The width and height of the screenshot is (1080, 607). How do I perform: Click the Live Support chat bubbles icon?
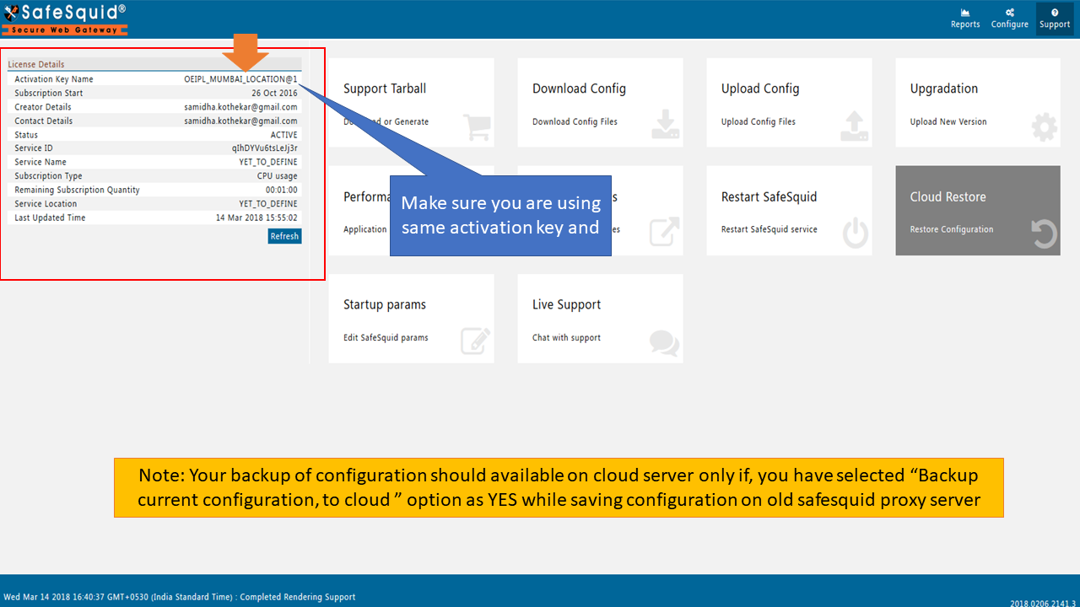(664, 342)
